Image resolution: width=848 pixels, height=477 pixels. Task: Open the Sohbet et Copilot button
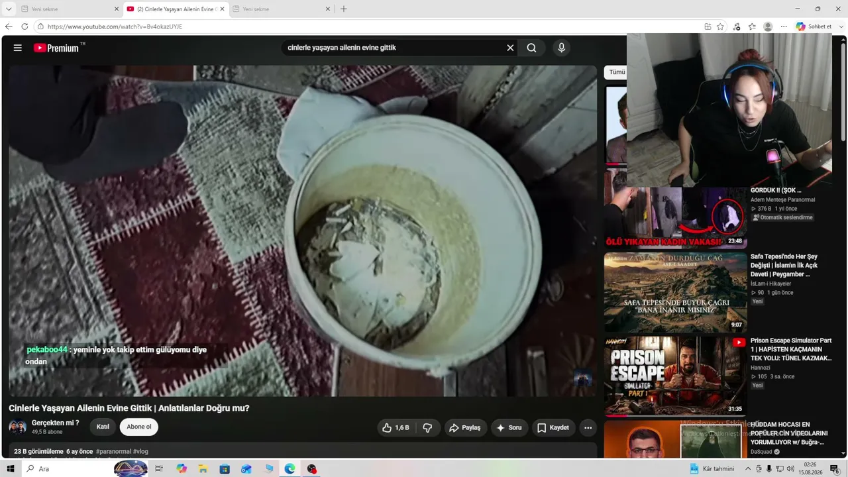pyautogui.click(x=814, y=26)
